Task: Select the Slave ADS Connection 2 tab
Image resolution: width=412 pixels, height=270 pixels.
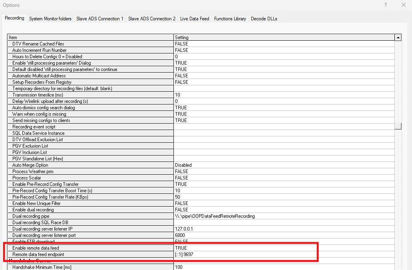Action: (x=151, y=18)
